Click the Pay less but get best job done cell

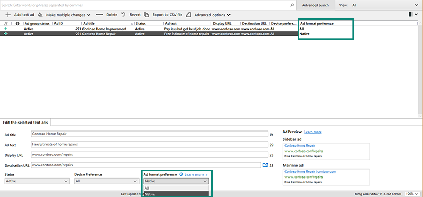[x=187, y=29]
